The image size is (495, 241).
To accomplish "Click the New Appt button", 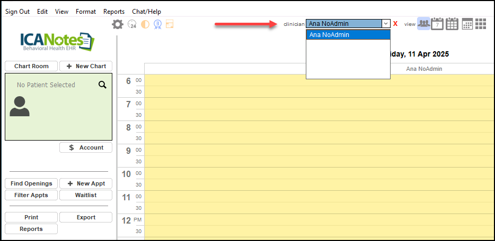I will (86, 183).
